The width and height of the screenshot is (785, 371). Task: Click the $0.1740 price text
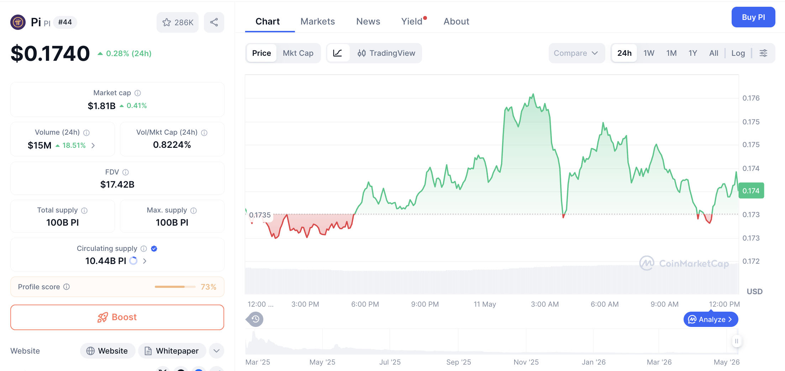point(50,53)
